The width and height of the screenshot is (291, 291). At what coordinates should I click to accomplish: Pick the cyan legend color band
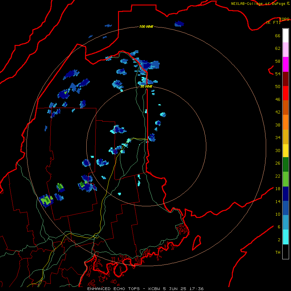[286, 237]
